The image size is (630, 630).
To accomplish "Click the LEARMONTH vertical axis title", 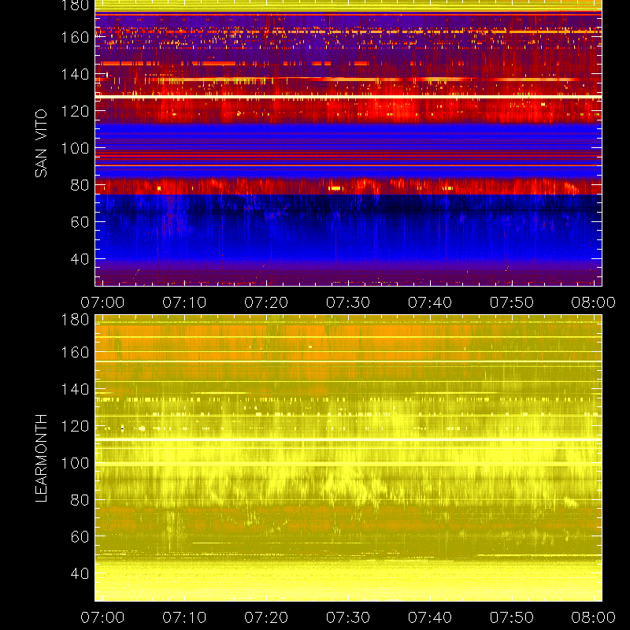I will 41,458.
